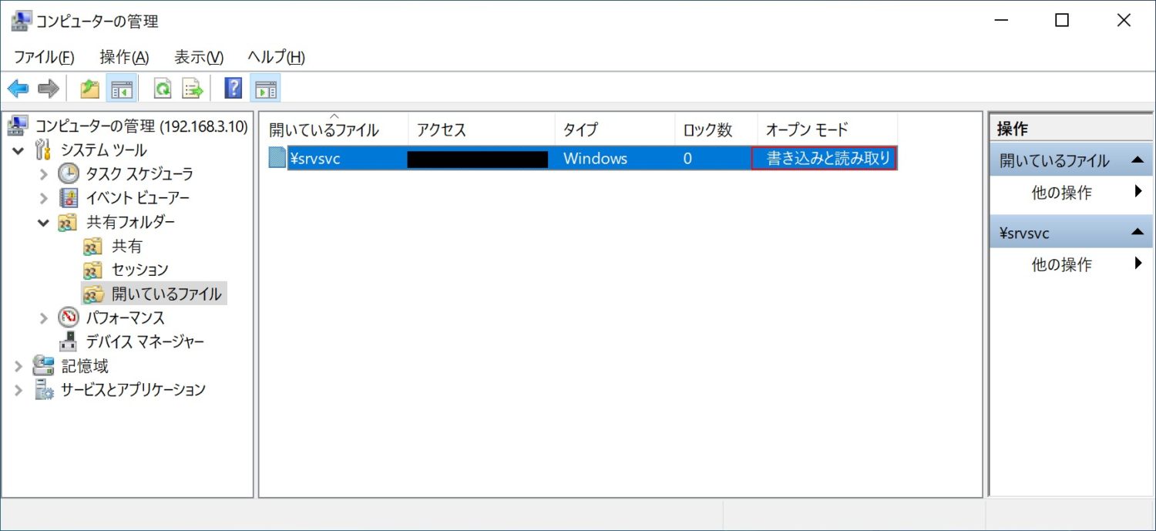Image resolution: width=1156 pixels, height=531 pixels.
Task: Select セッション in the tree
Action: click(x=139, y=270)
